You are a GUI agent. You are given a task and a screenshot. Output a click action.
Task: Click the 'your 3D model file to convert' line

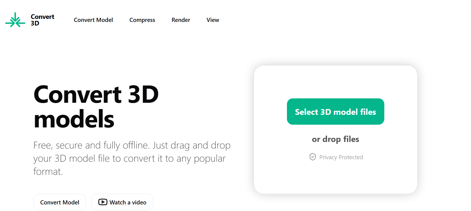94,158
